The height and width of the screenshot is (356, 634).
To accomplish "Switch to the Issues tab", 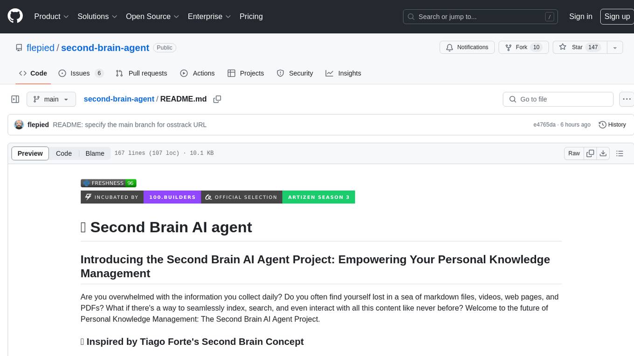I will [x=81, y=73].
